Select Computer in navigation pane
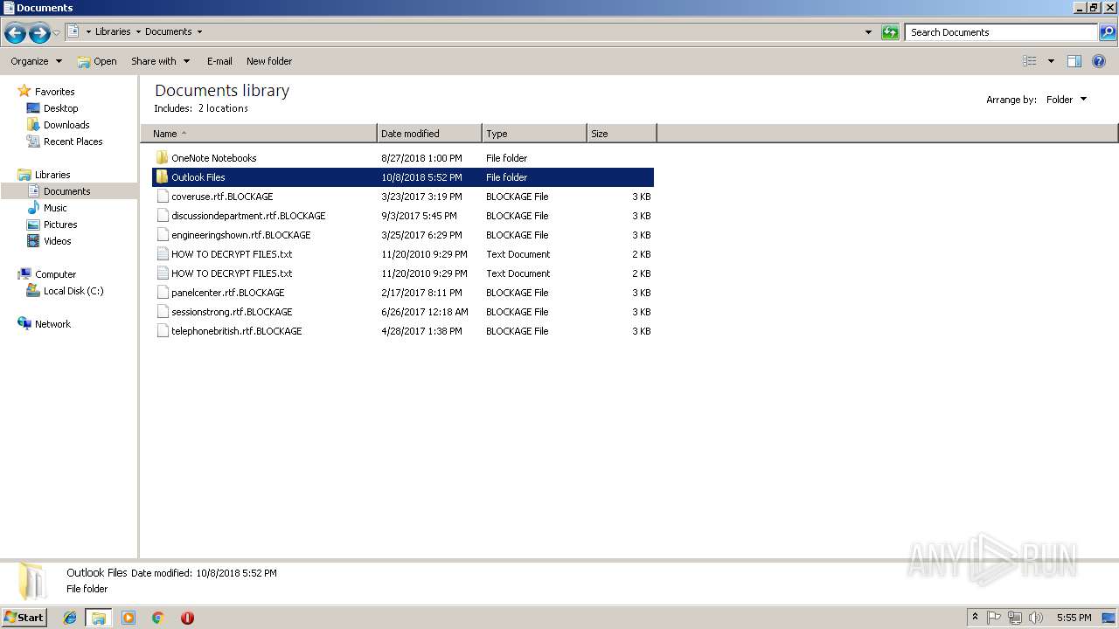This screenshot has width=1119, height=629. 55,274
